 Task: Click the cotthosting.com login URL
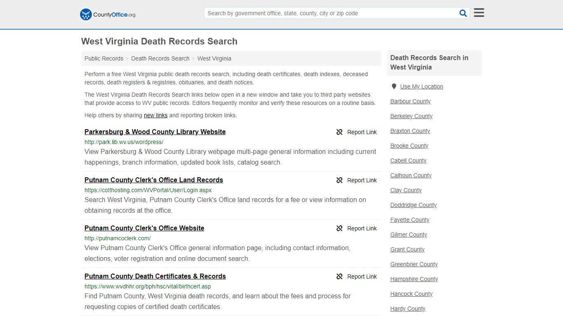pyautogui.click(x=148, y=190)
